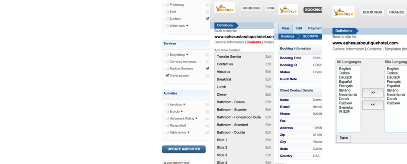This screenshot has height=164, width=407.
Task: Open the red Contents link
Action: [x=254, y=42]
